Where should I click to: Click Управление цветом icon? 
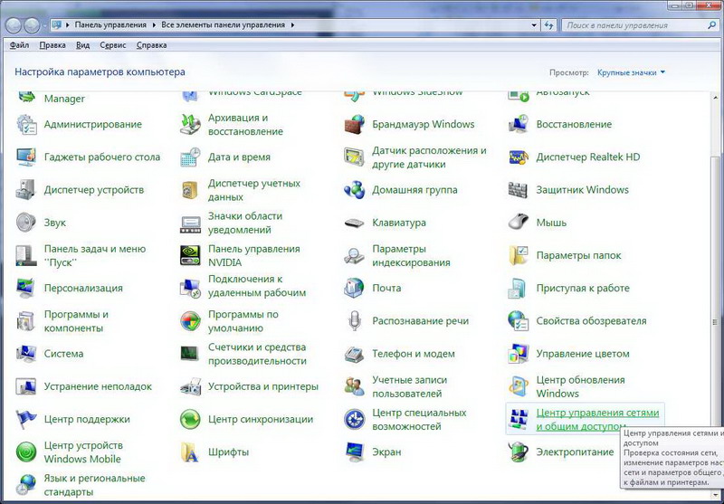(x=519, y=354)
